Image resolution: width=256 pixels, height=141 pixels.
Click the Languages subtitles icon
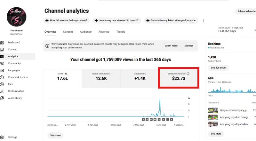click(x=2, y=71)
